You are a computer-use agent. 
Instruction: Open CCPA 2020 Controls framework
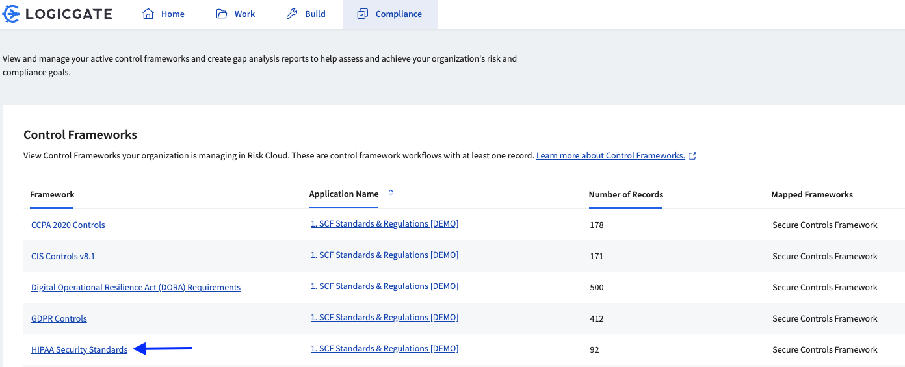pos(68,225)
